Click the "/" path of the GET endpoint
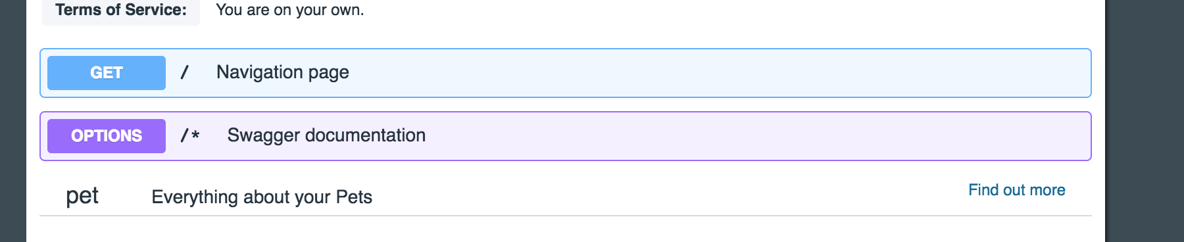 click(x=185, y=72)
